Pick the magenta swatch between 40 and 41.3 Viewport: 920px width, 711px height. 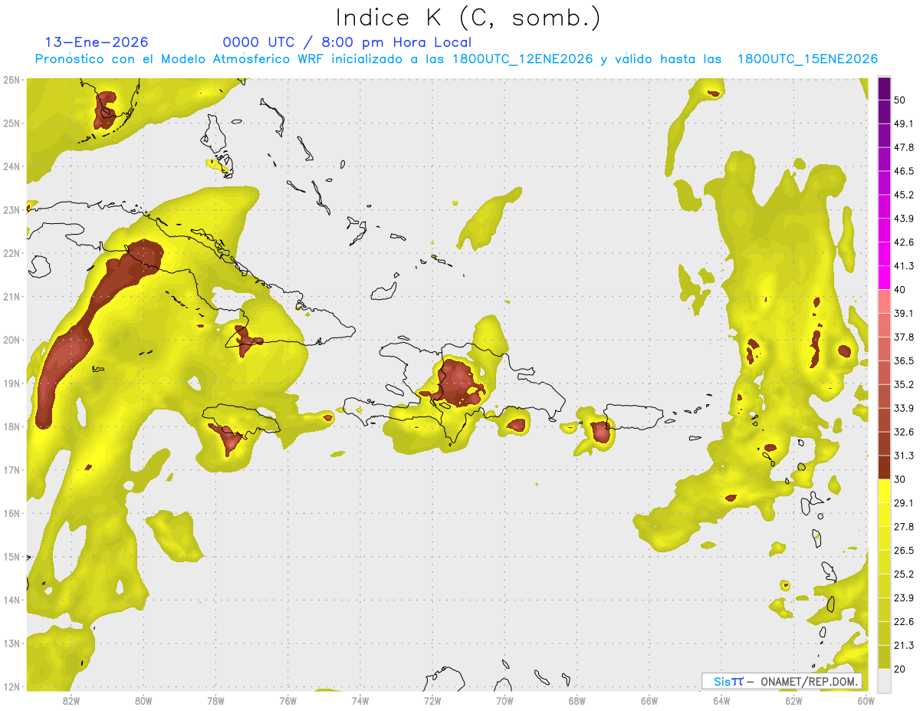click(x=884, y=278)
